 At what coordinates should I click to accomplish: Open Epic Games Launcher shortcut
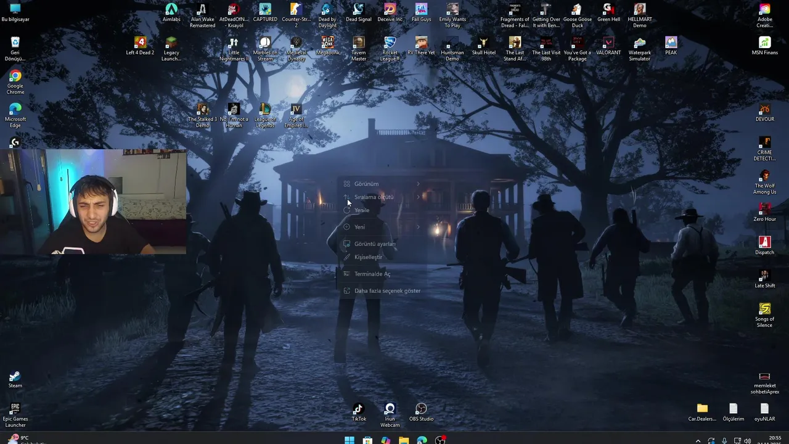15,415
